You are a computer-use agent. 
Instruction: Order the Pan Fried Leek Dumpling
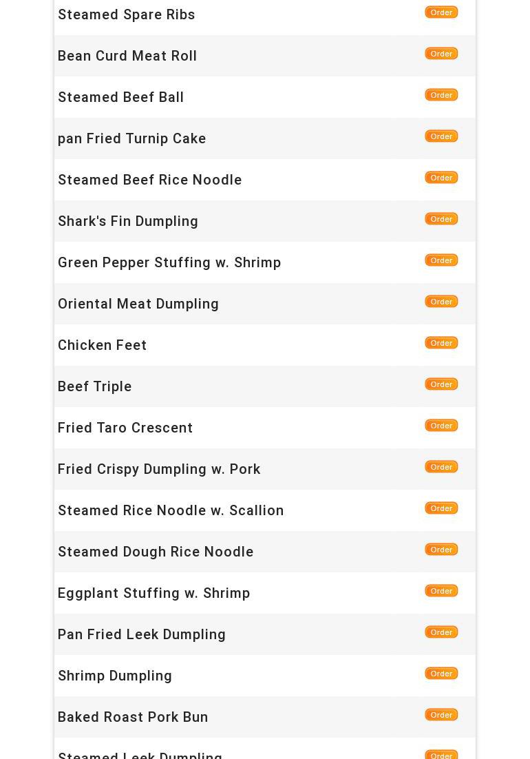441,632
